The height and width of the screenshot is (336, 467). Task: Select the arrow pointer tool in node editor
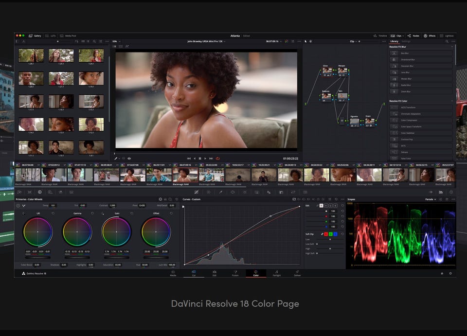pyautogui.click(x=305, y=41)
